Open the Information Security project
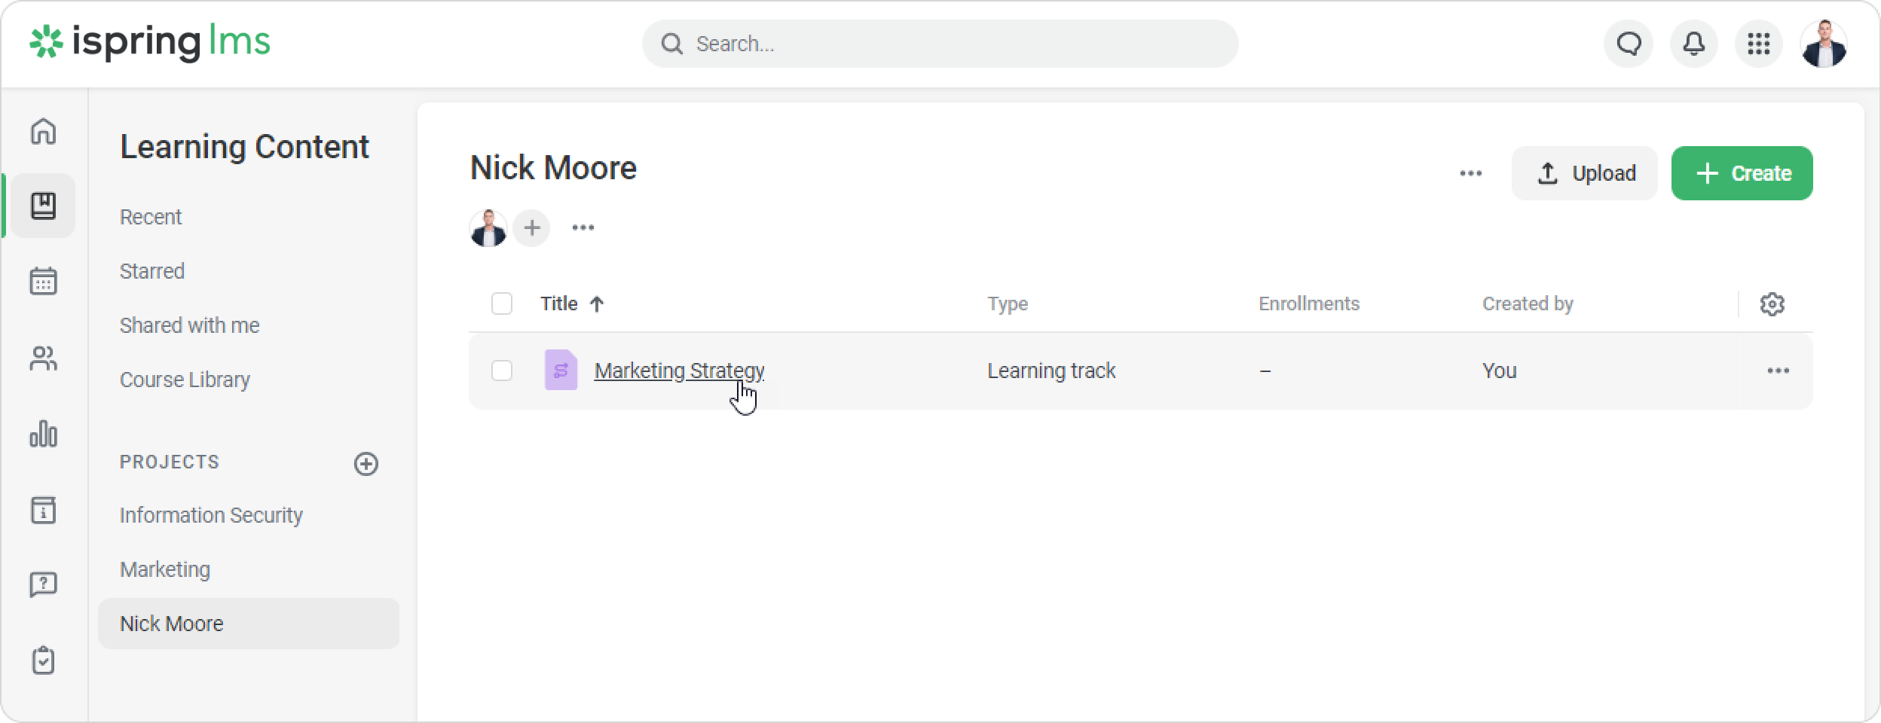 tap(211, 515)
